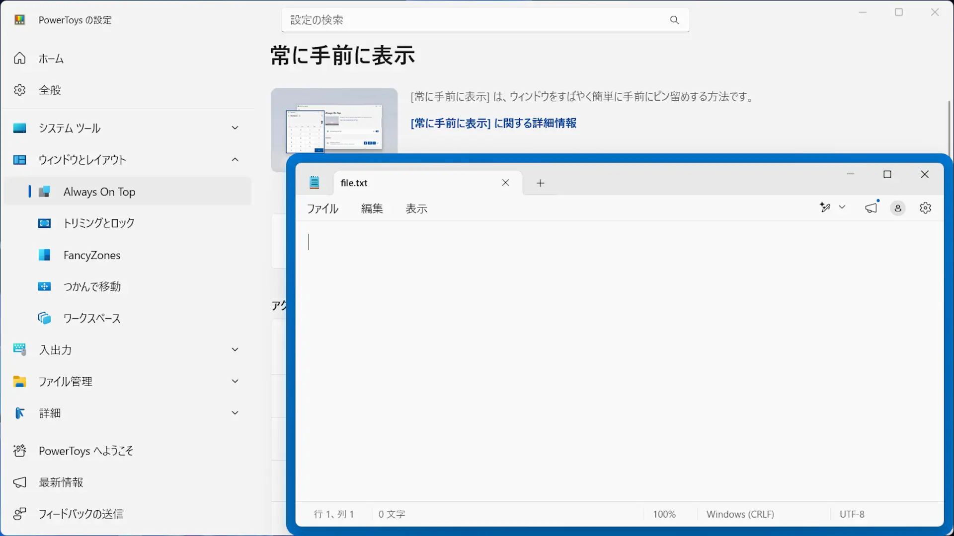Screen dimensions: 954x536
Task: Click the 設定の検索 search field
Action: click(x=485, y=20)
